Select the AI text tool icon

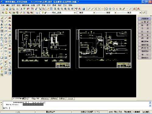click(10, 35)
